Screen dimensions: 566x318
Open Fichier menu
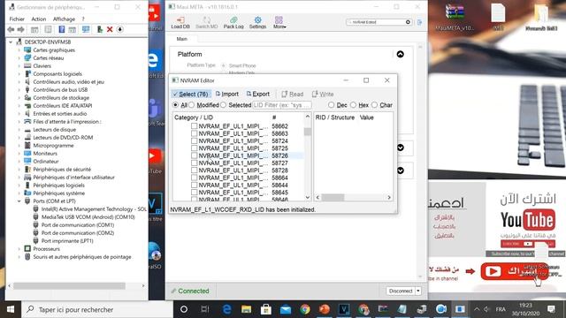[17, 19]
